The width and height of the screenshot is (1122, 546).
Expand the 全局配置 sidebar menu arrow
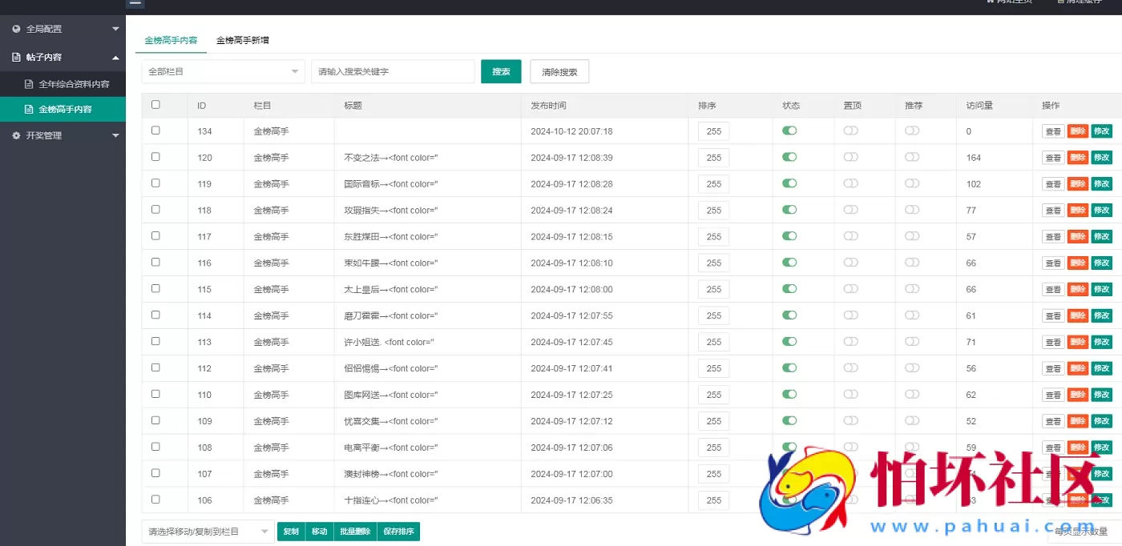[x=115, y=29]
